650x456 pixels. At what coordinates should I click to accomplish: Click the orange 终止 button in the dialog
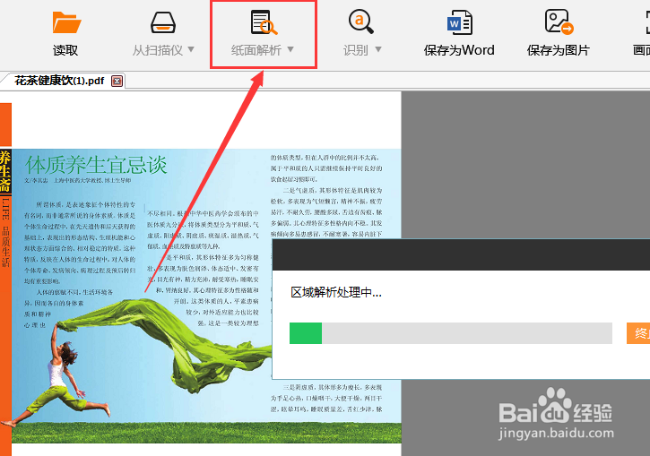[x=638, y=333]
